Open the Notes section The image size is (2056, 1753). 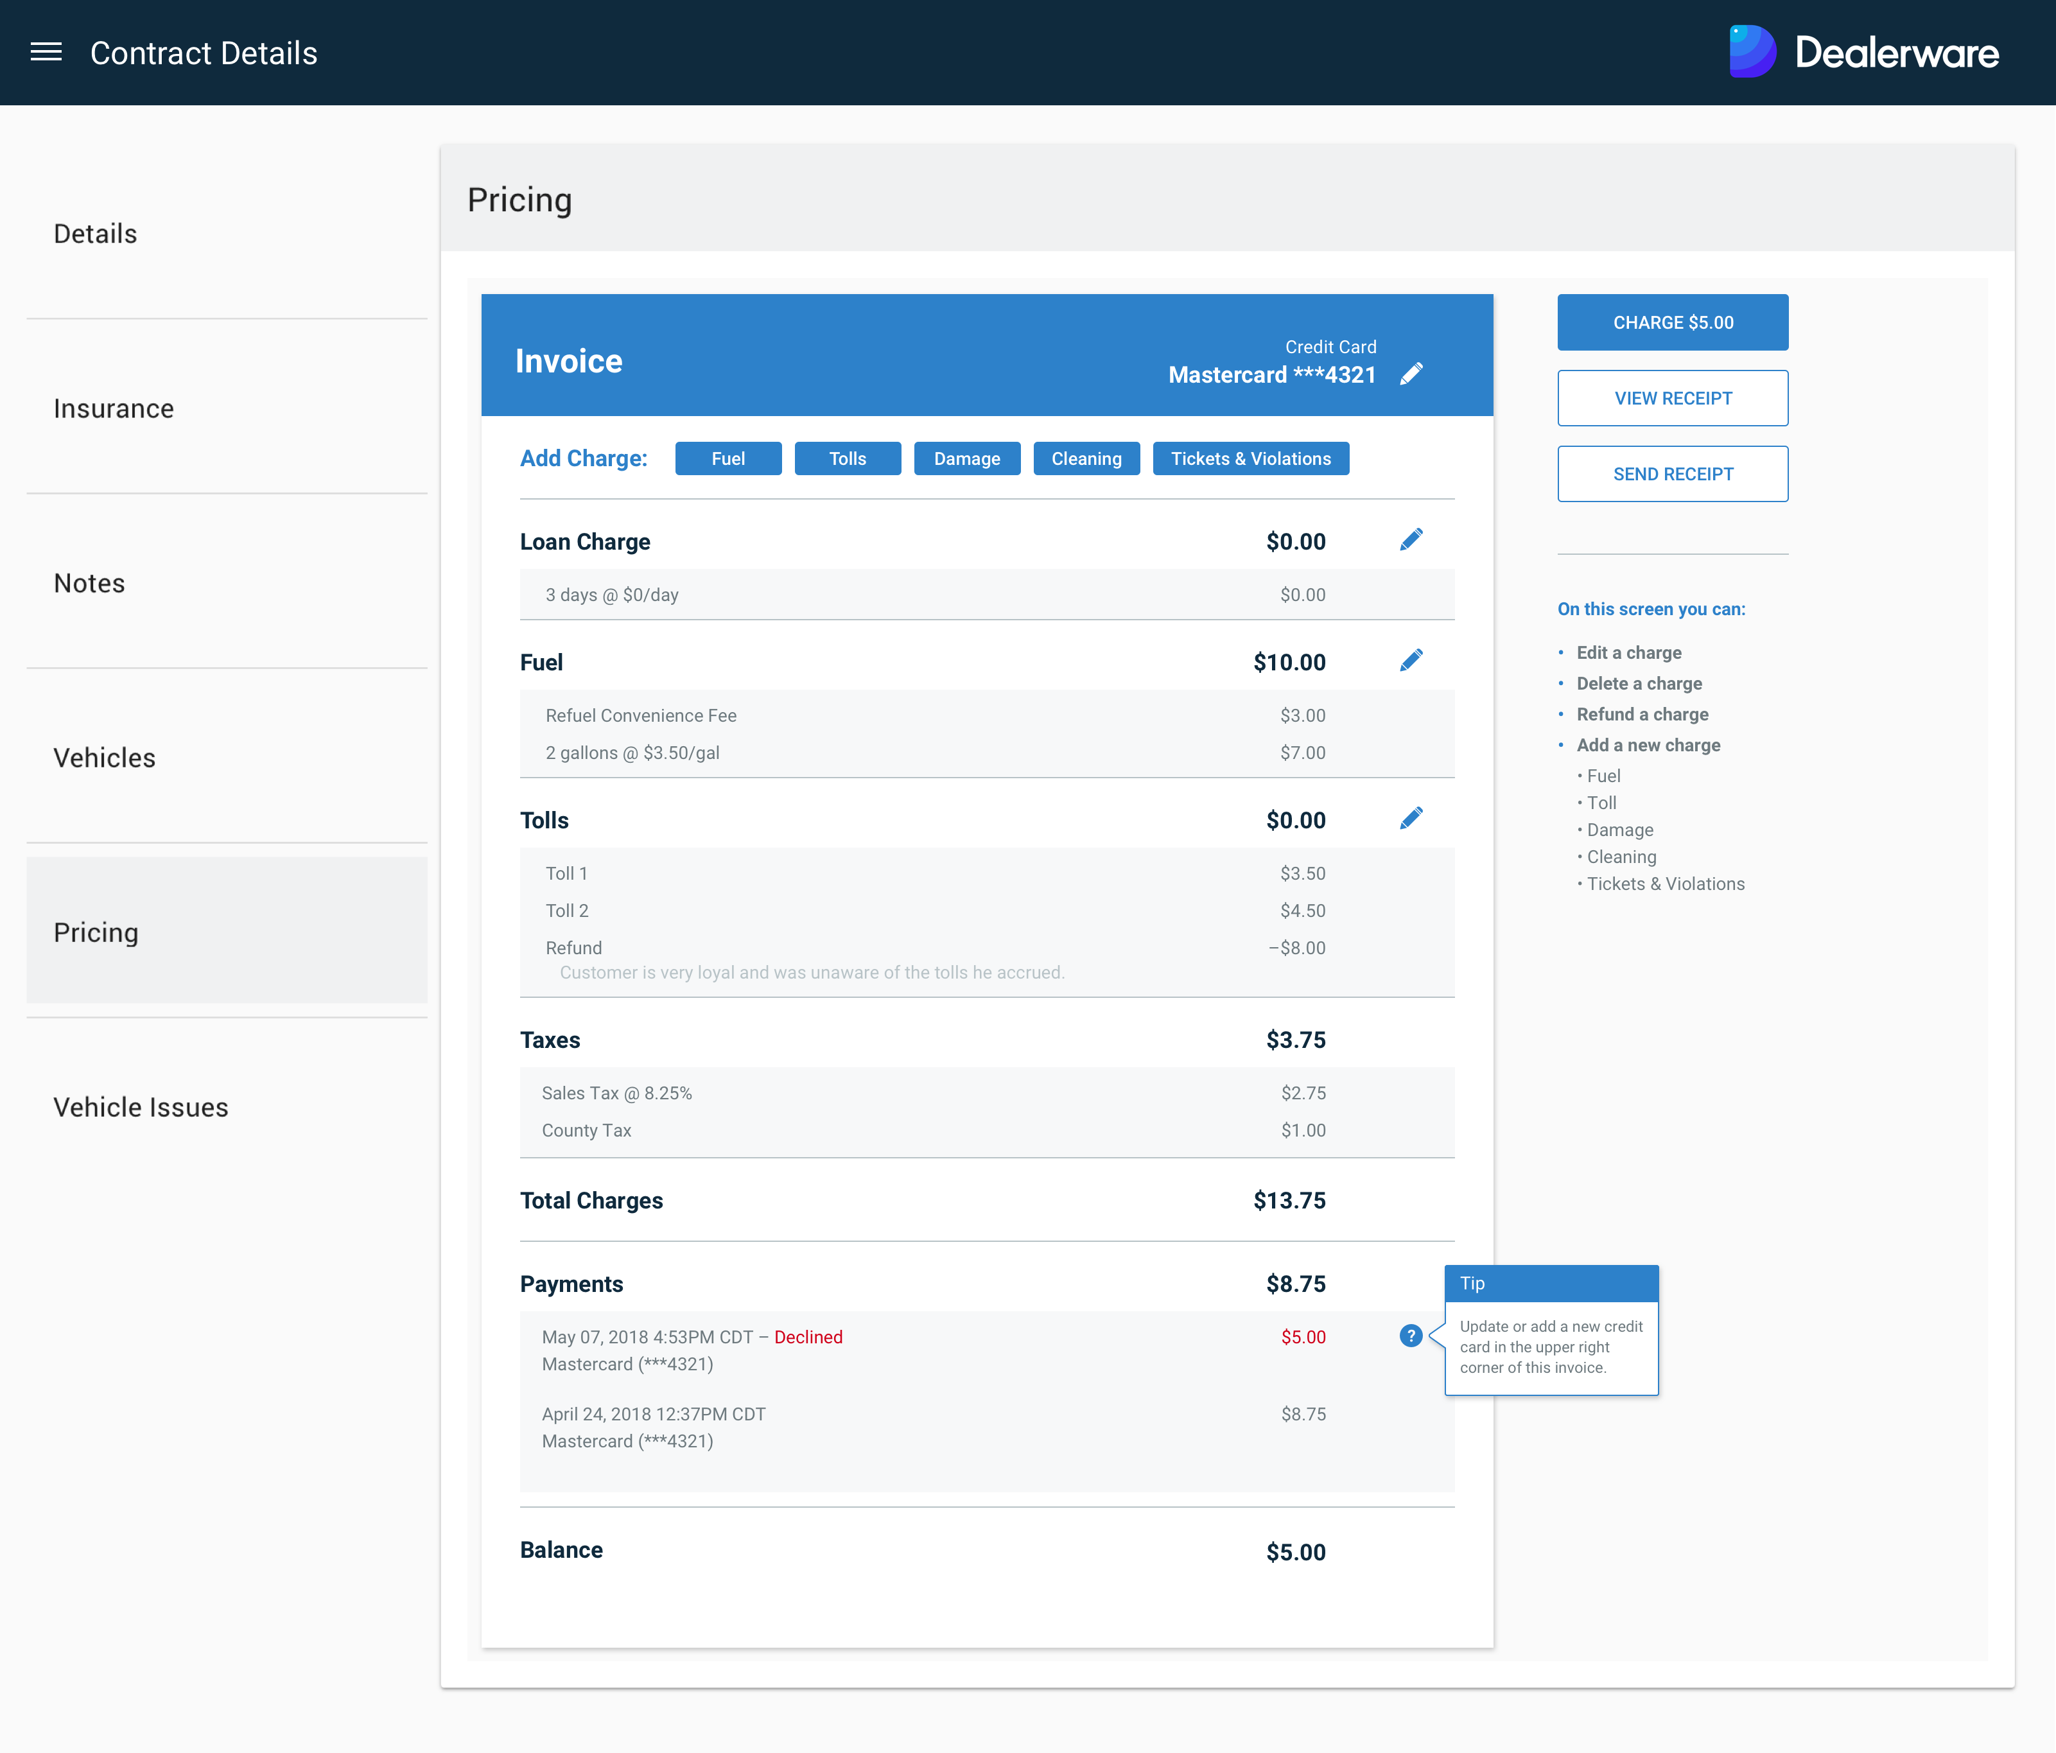click(89, 583)
